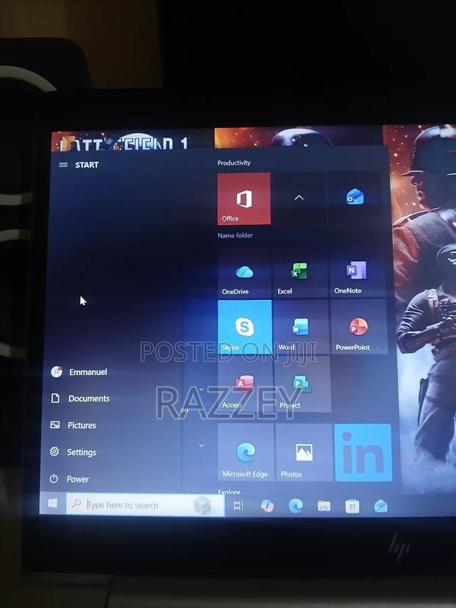Open the Office tile

coord(244,199)
